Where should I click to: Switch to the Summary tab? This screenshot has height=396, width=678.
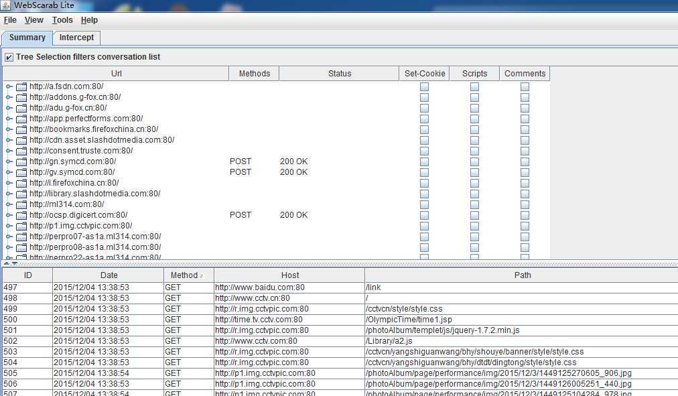click(27, 38)
